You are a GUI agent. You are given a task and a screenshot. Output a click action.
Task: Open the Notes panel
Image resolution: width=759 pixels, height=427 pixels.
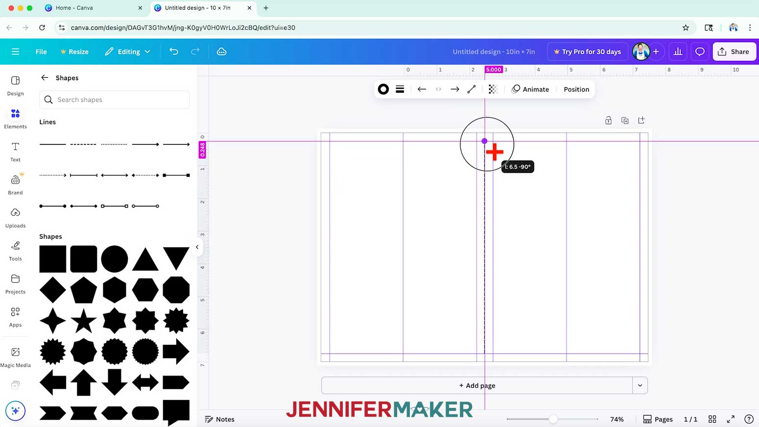click(219, 419)
